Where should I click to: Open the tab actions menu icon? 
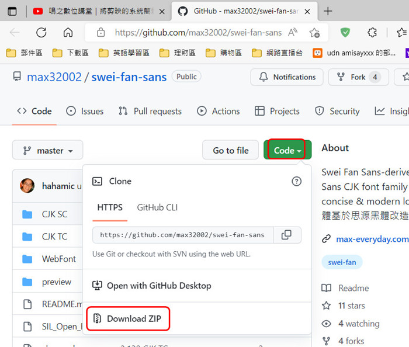(x=12, y=11)
